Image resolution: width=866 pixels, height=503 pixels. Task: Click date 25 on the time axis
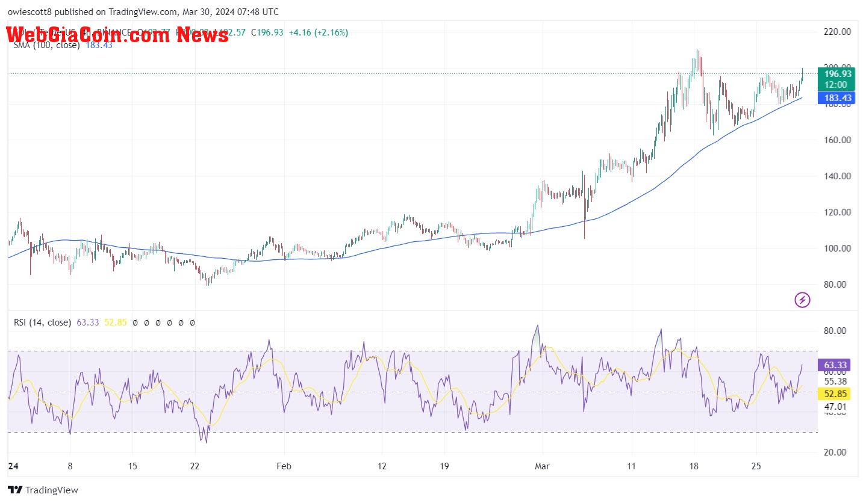coord(757,466)
